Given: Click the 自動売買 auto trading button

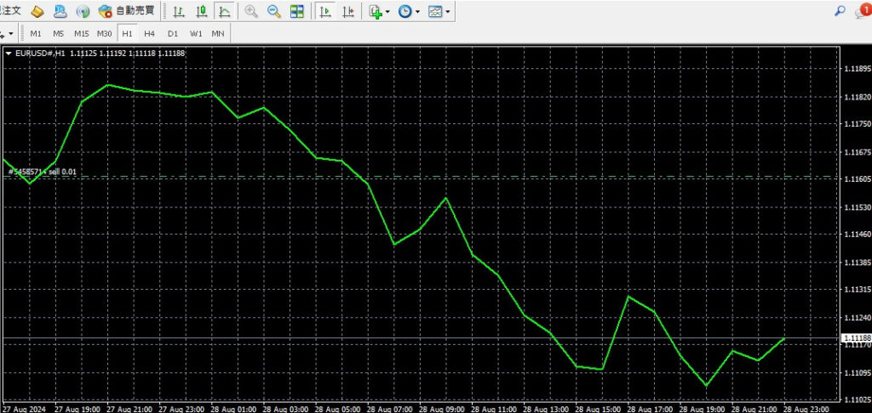Looking at the screenshot, I should (x=128, y=12).
